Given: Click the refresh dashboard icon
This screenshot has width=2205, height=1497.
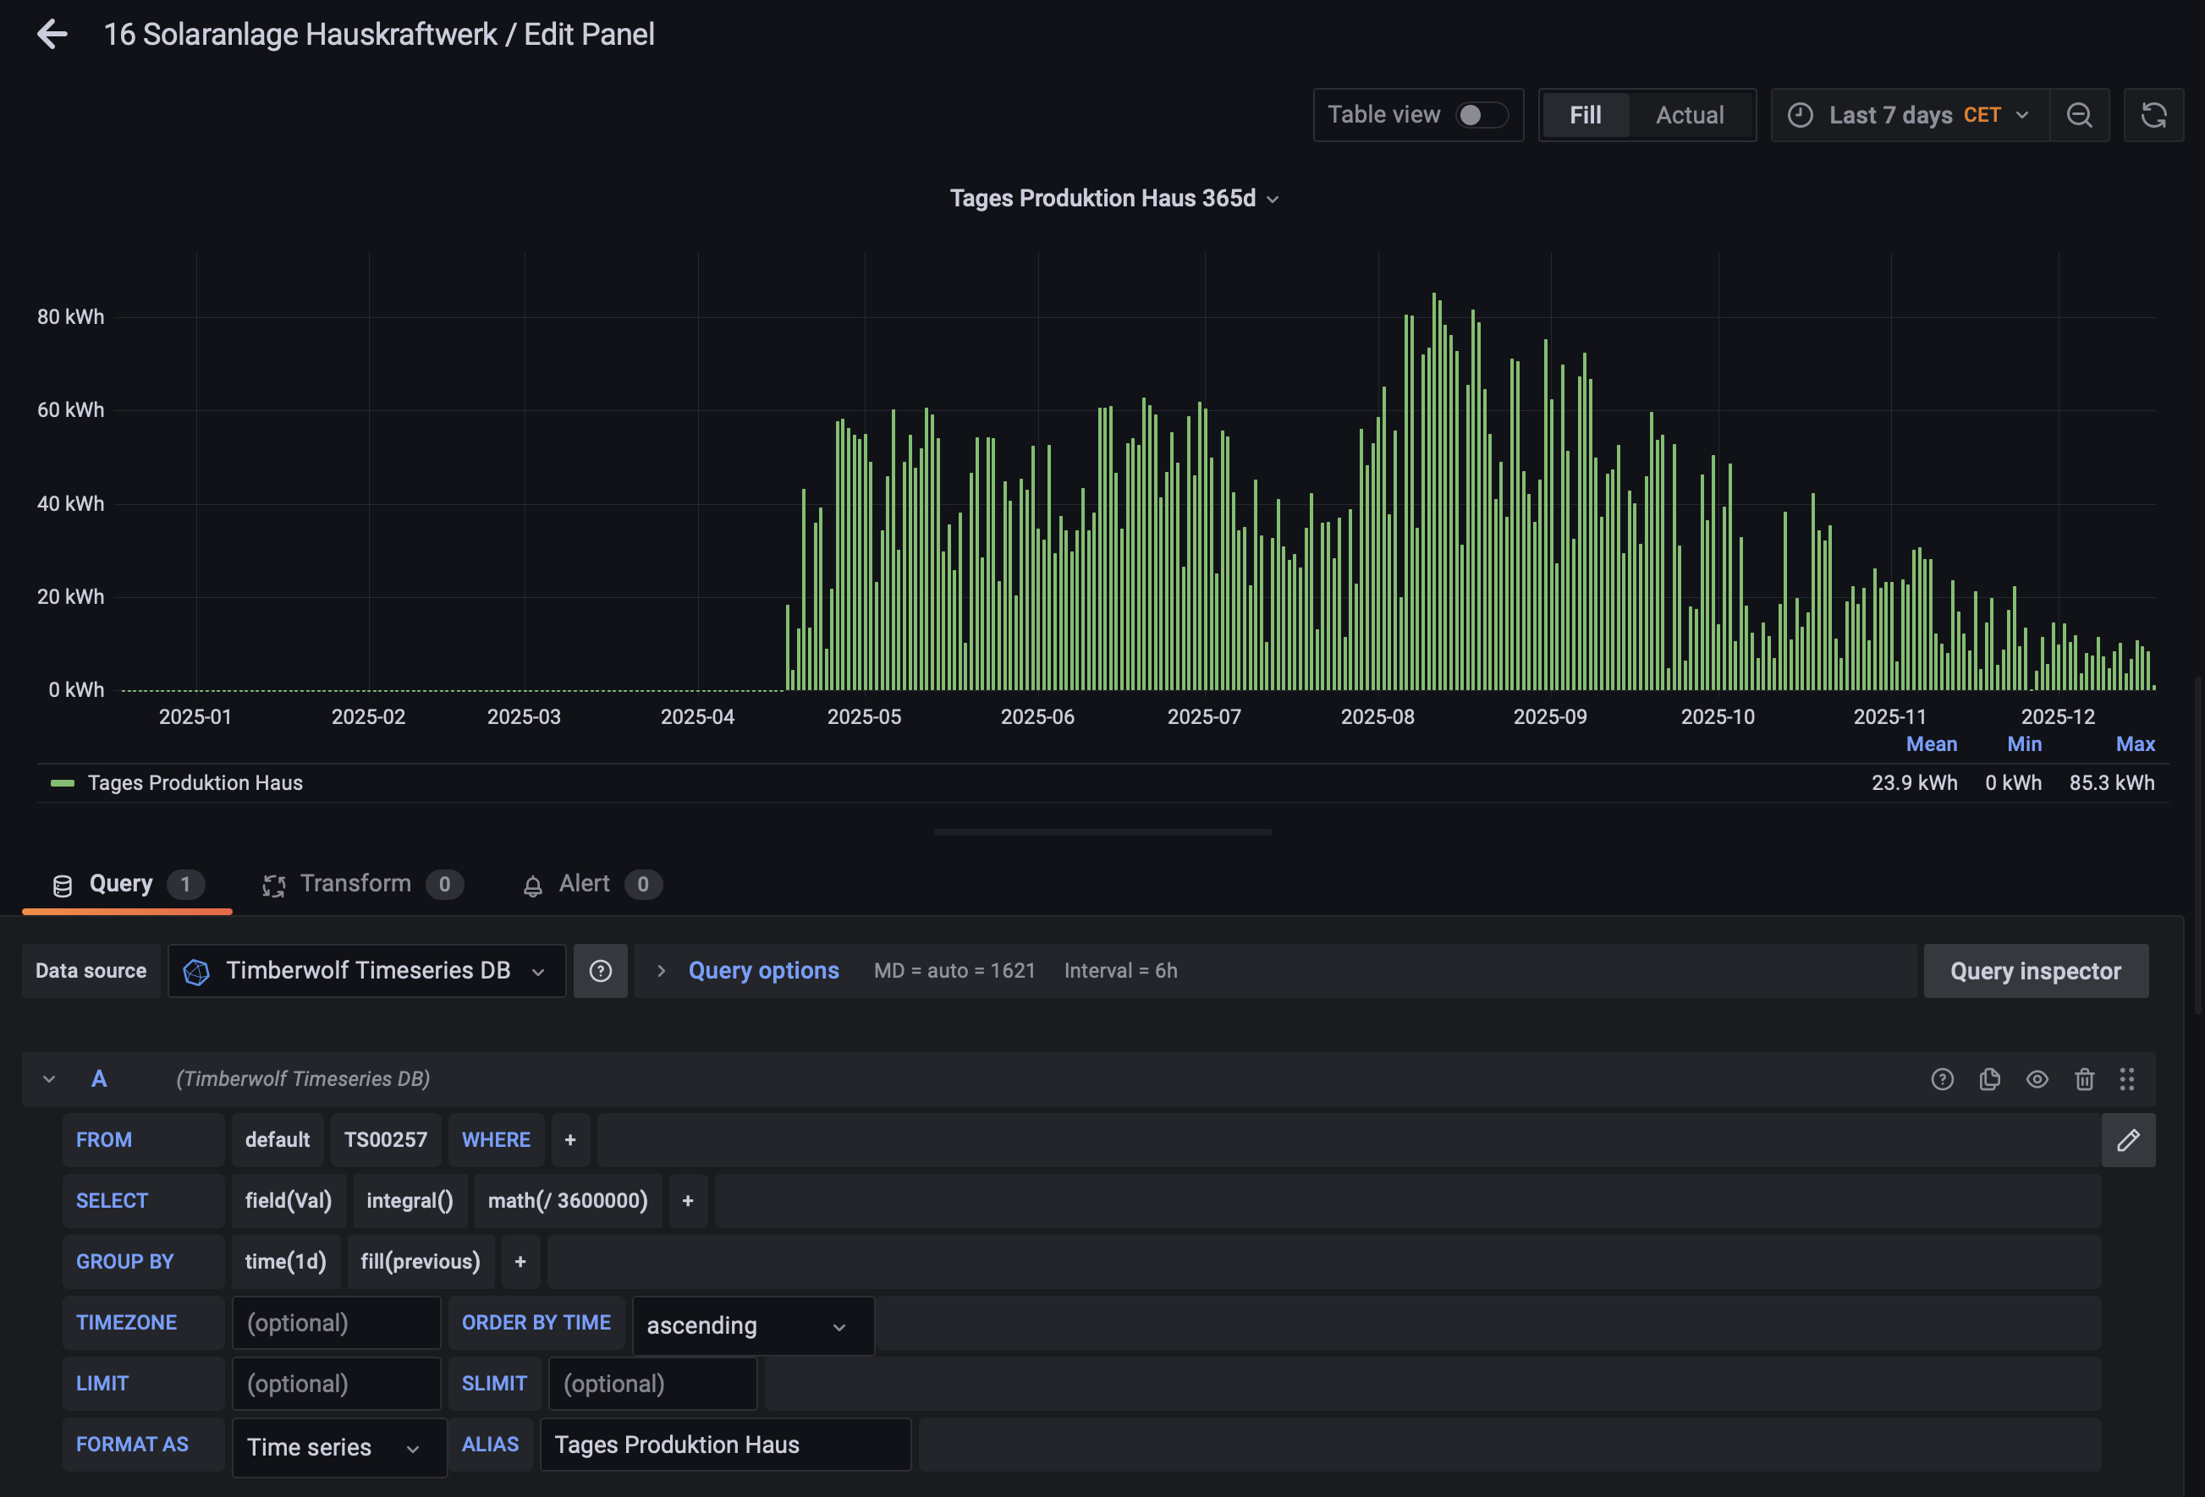Looking at the screenshot, I should 2153,115.
